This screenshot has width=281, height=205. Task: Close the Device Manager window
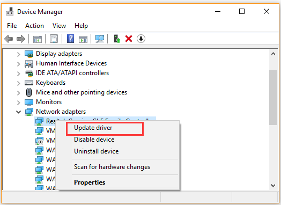click(267, 11)
